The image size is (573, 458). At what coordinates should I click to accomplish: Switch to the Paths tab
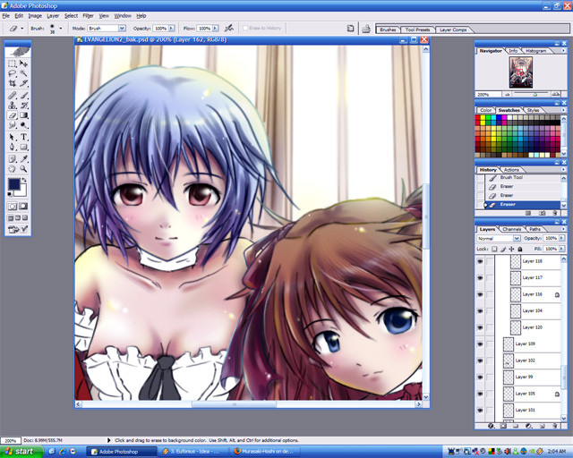point(535,229)
